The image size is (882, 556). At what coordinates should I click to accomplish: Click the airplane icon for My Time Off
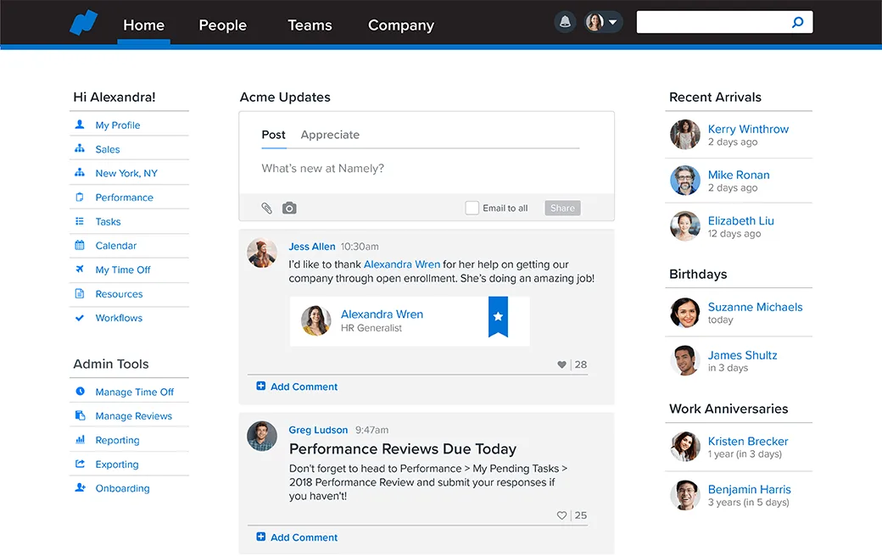tap(80, 270)
